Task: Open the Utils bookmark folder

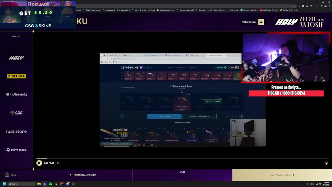Action: [135, 10]
